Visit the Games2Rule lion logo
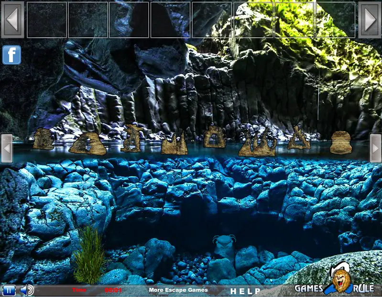The width and height of the screenshot is (382, 297). 335,283
